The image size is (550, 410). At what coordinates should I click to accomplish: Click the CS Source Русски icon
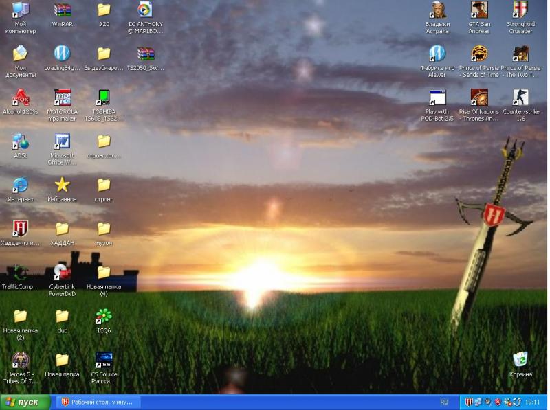pos(104,360)
